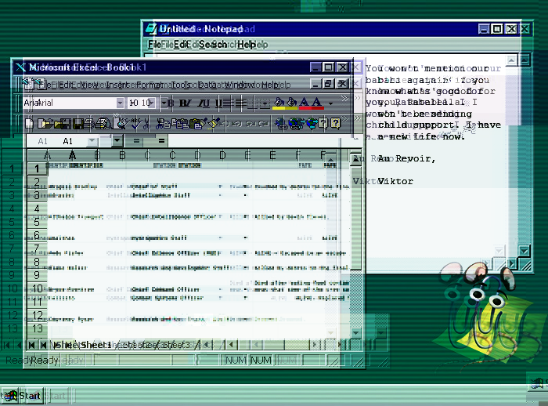This screenshot has width=548, height=406.
Task: Toggle Underline formatting in Excel
Action: 218,103
